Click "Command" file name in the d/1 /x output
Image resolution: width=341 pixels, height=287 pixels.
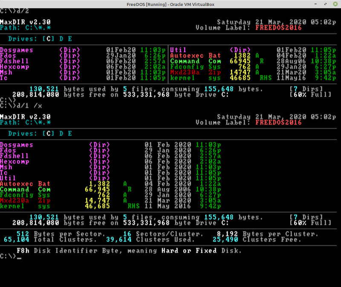pos(14,189)
